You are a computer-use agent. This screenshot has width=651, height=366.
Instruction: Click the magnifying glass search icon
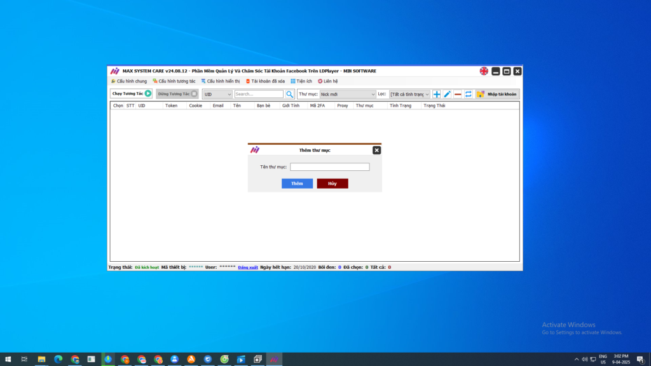pyautogui.click(x=290, y=94)
